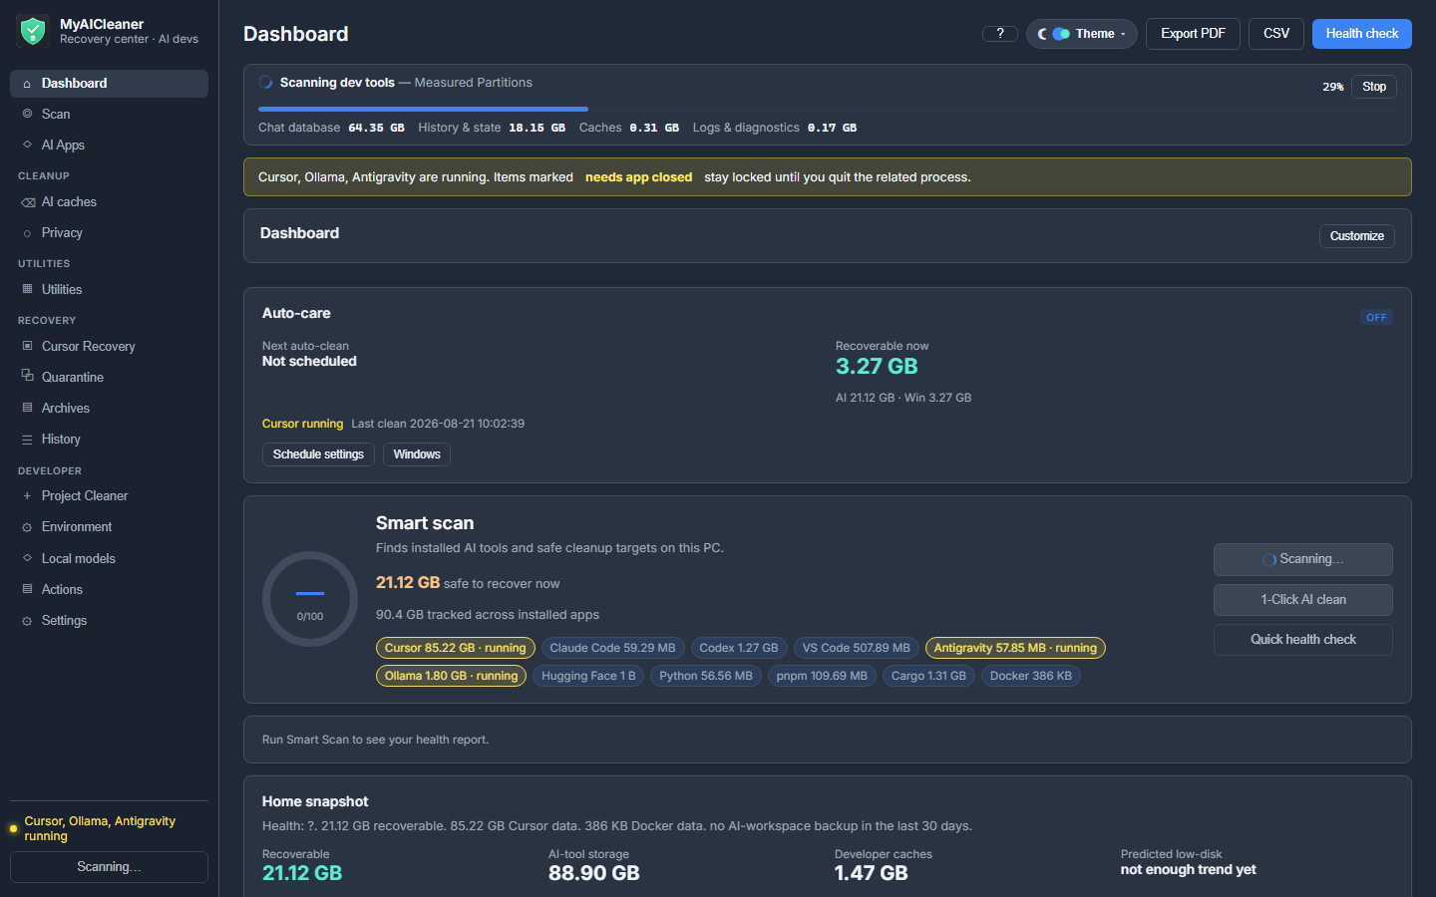Click the MyAICleaner shield logo icon

(x=33, y=31)
